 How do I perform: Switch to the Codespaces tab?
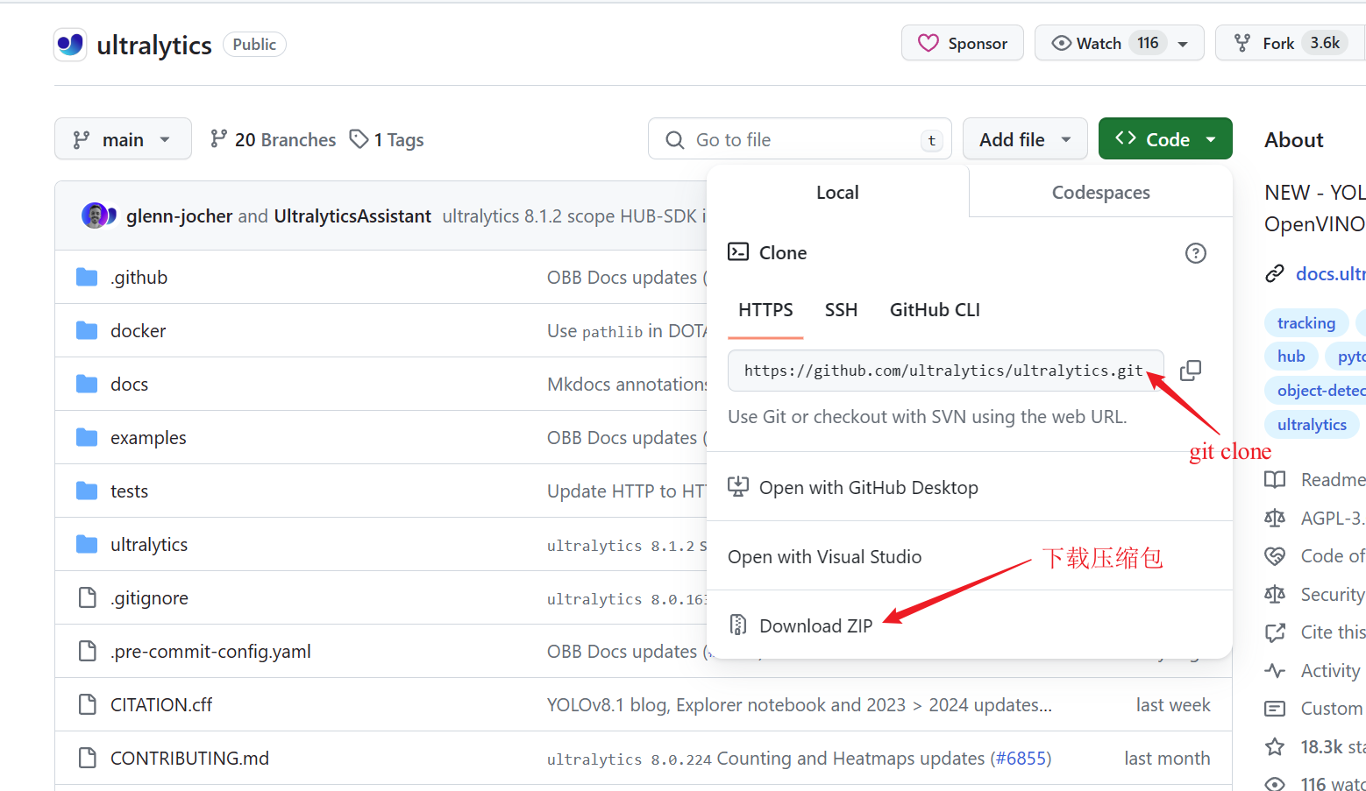pyautogui.click(x=1100, y=193)
